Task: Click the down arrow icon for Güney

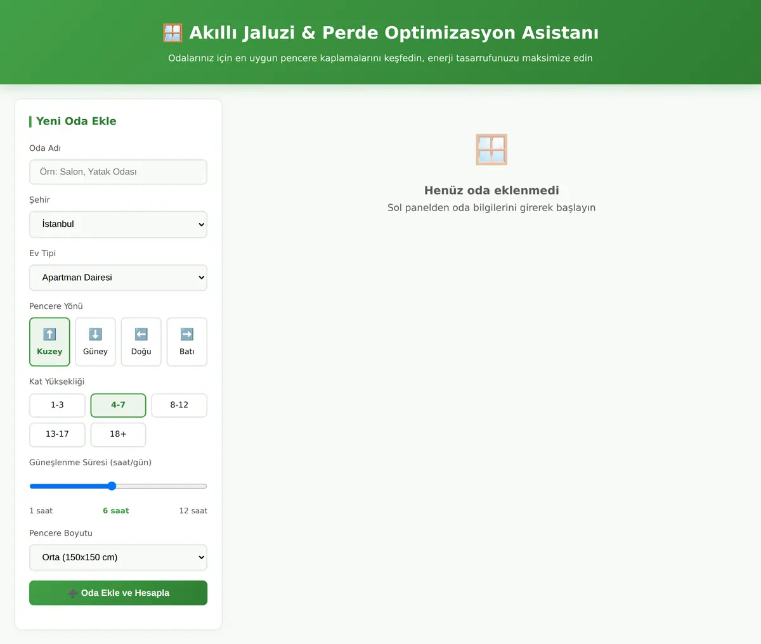Action: [x=95, y=334]
